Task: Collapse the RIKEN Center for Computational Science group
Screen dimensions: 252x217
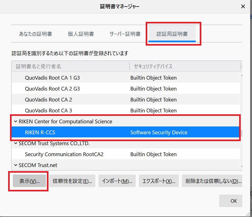Action: pos(16,121)
